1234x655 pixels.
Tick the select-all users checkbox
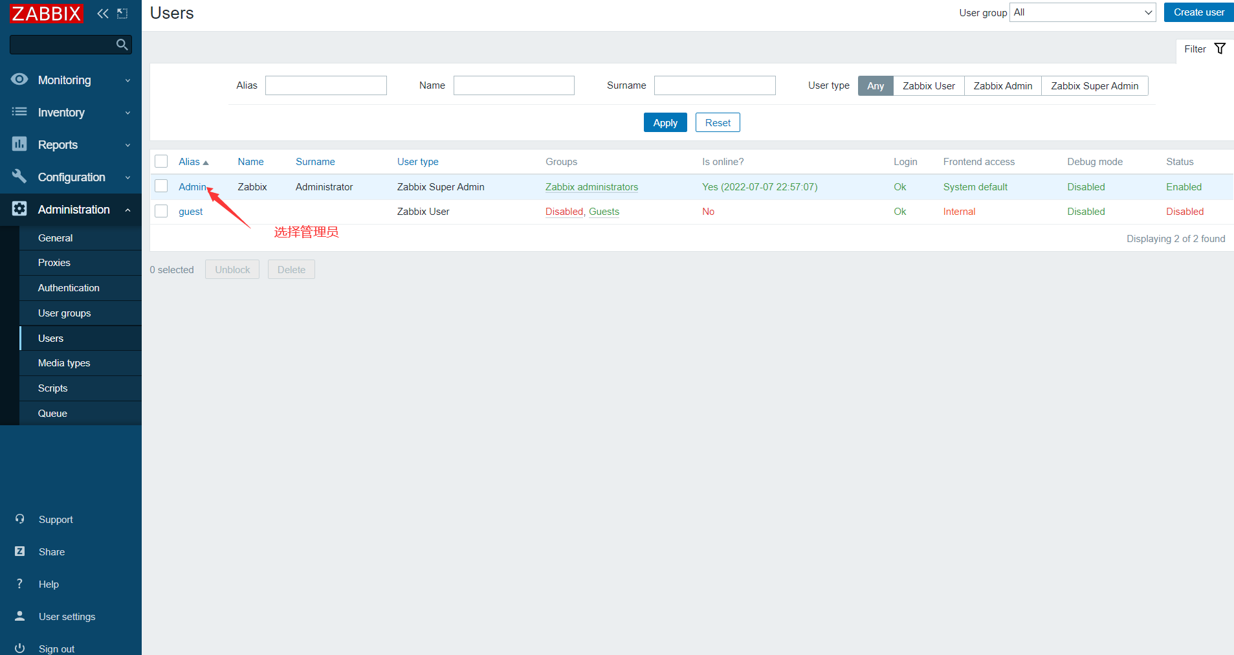(161, 161)
